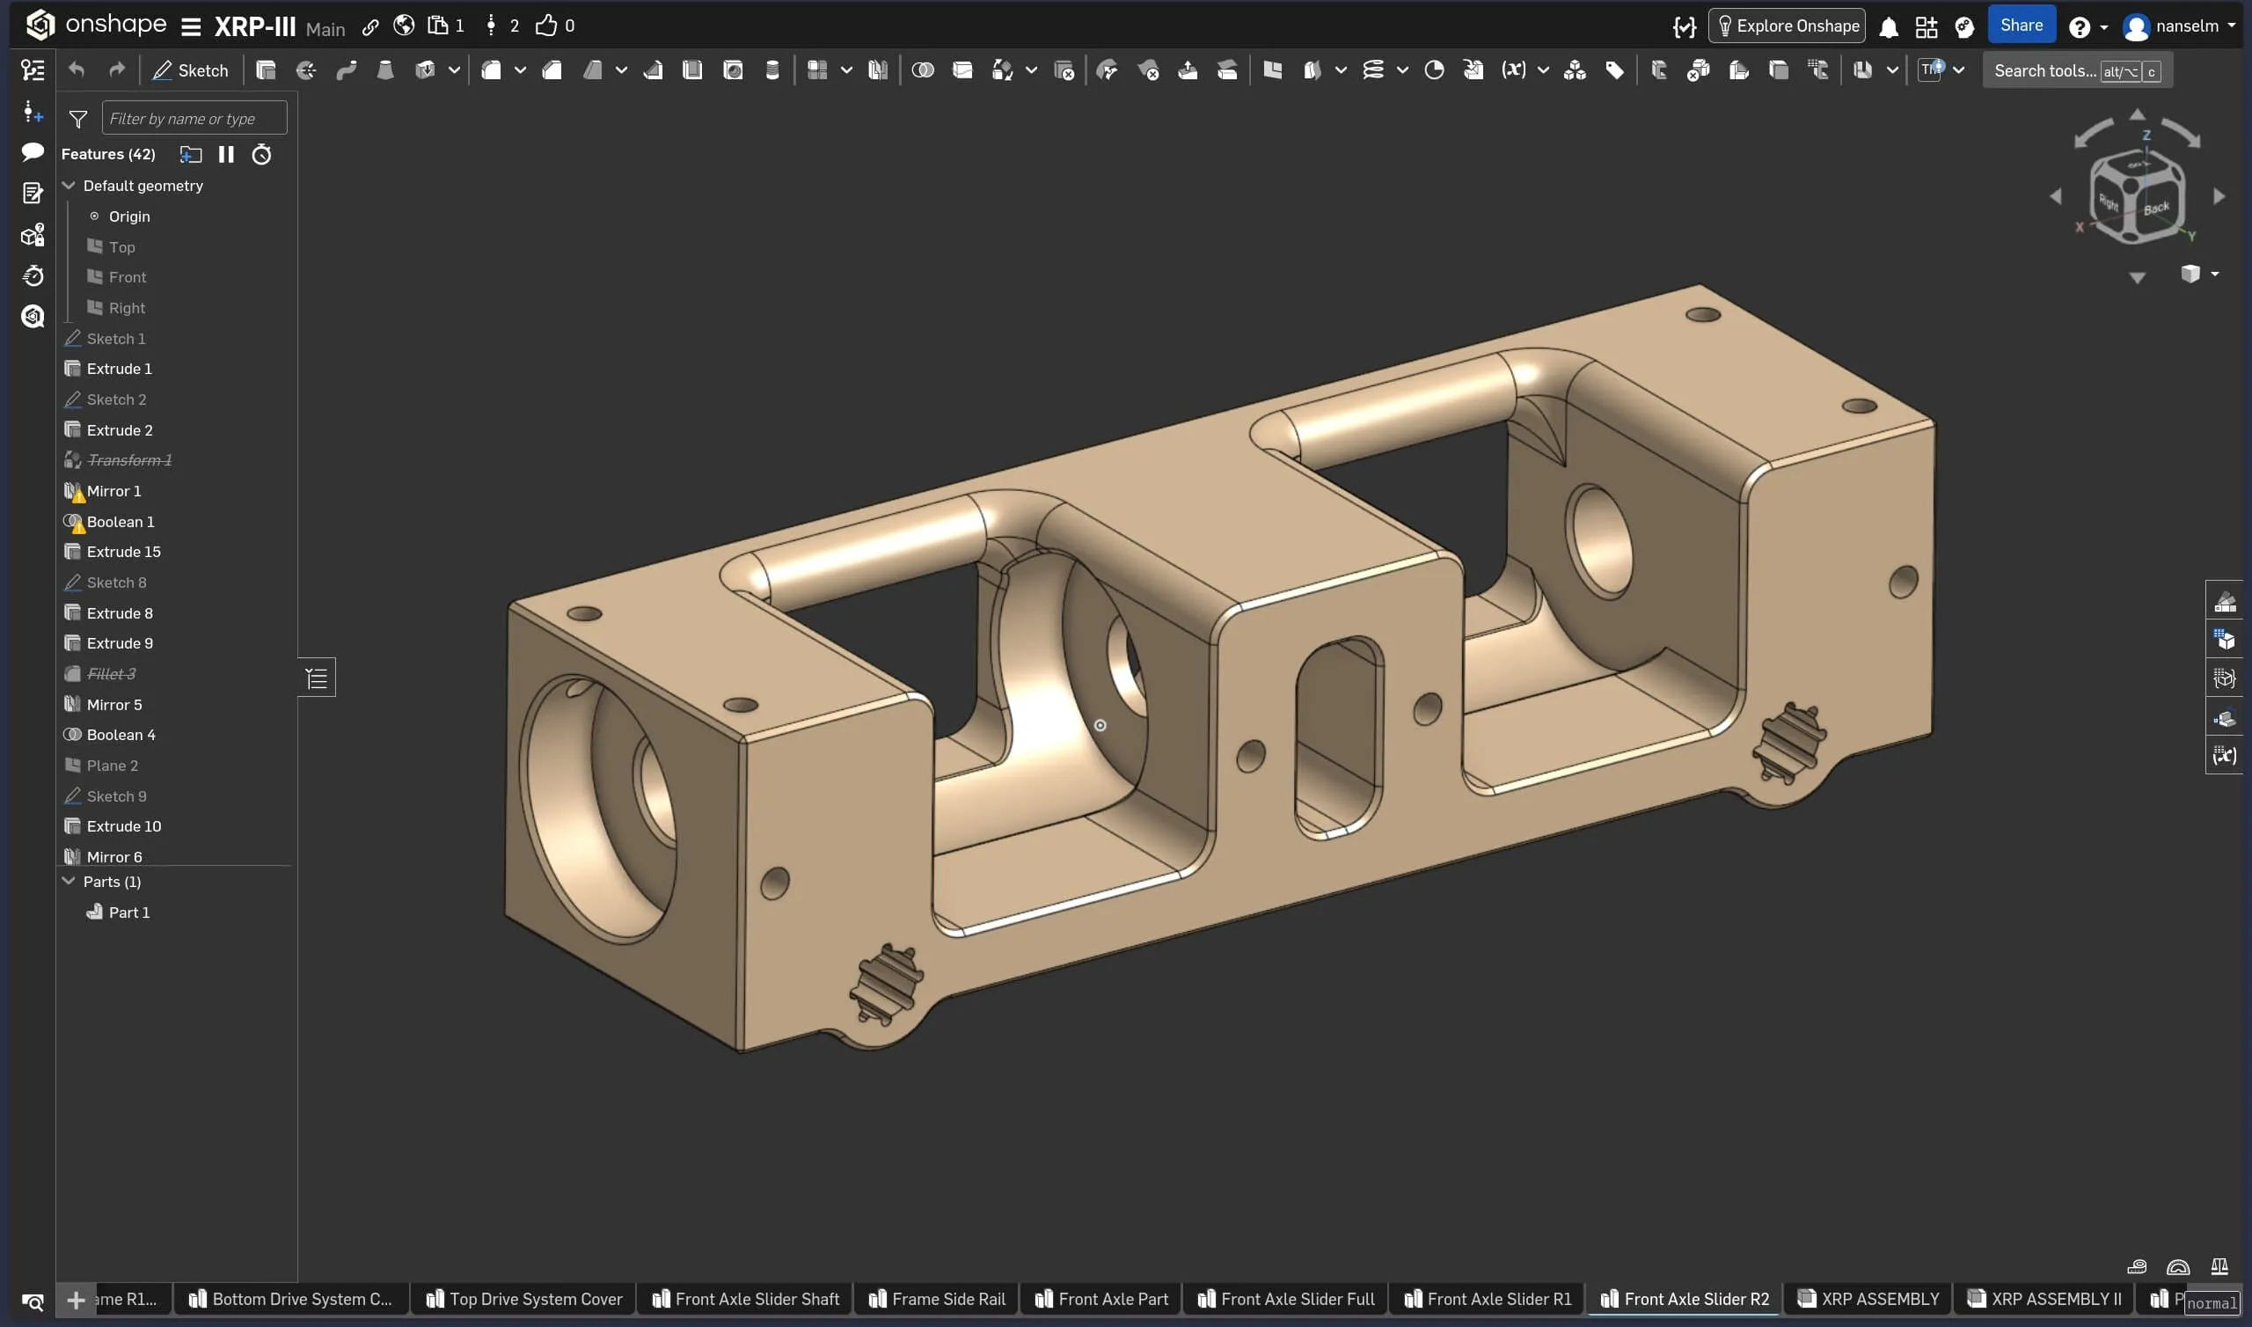Image resolution: width=2252 pixels, height=1327 pixels.
Task: Select the Fillet tool
Action: [492, 70]
